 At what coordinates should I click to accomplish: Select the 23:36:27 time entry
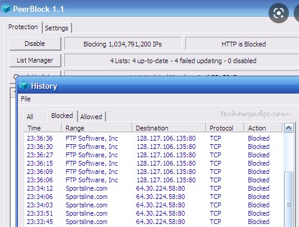[x=40, y=155]
